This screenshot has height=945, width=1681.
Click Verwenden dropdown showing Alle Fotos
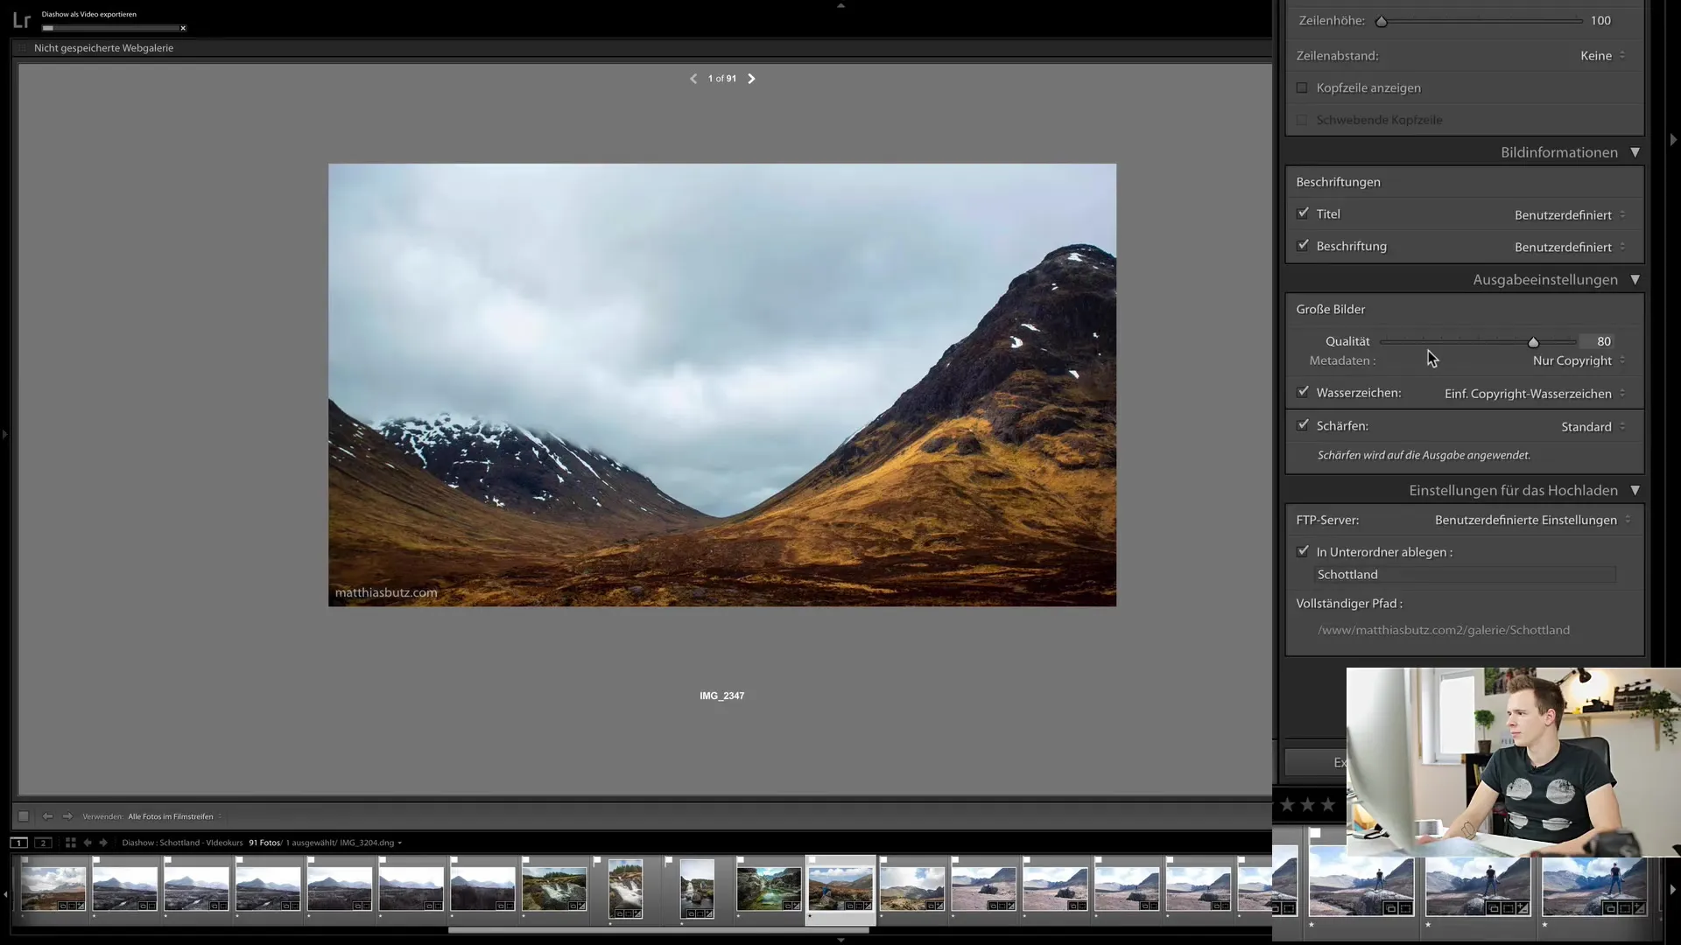point(172,815)
